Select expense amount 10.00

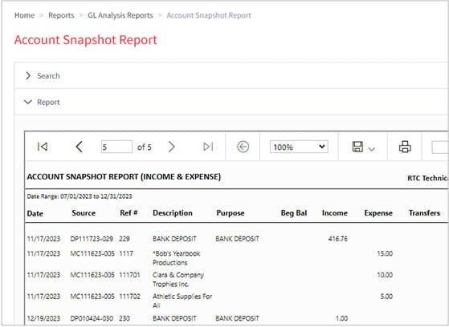click(x=385, y=275)
